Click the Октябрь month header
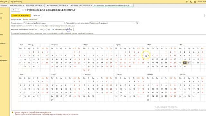This screenshot has height=116, width=206. pos(119,74)
